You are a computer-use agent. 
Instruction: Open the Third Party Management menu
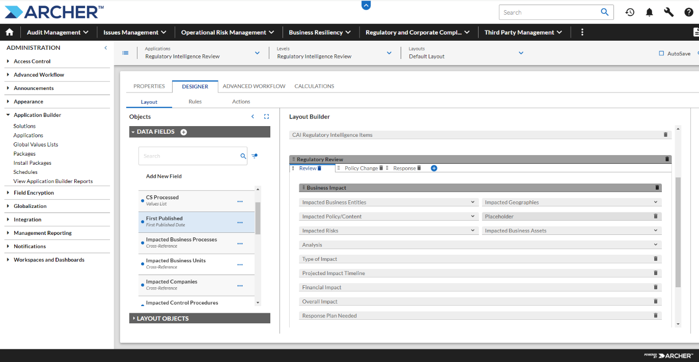tap(523, 32)
